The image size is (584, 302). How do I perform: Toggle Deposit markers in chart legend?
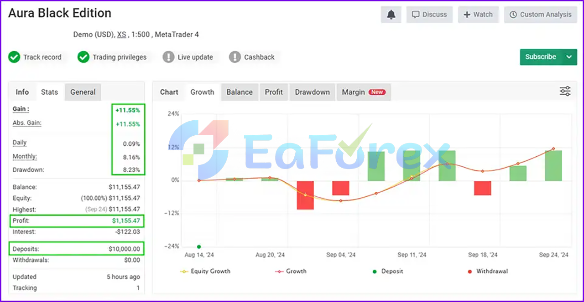click(388, 271)
